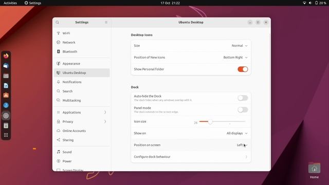Turn off Show Personal folder switch

click(243, 69)
